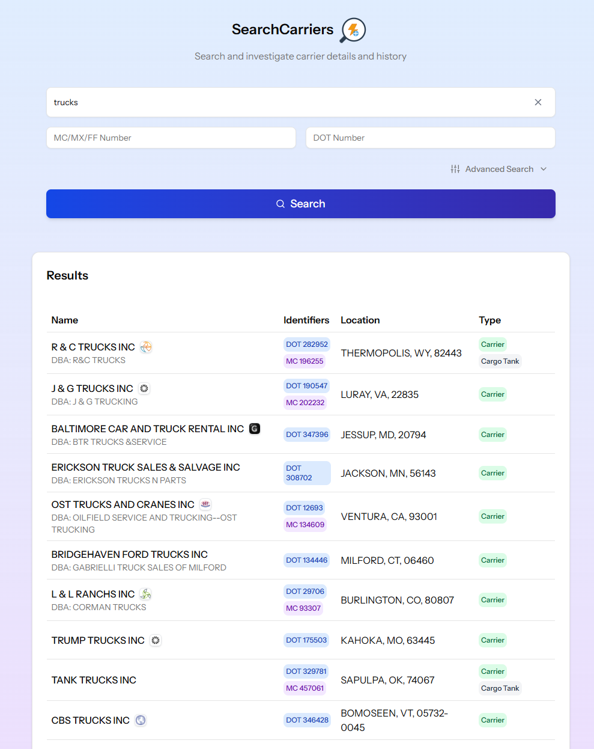Viewport: 594px width, 749px height.
Task: Open BRIDGEHAVEN FORD TRUCKS INC result
Action: click(x=129, y=554)
